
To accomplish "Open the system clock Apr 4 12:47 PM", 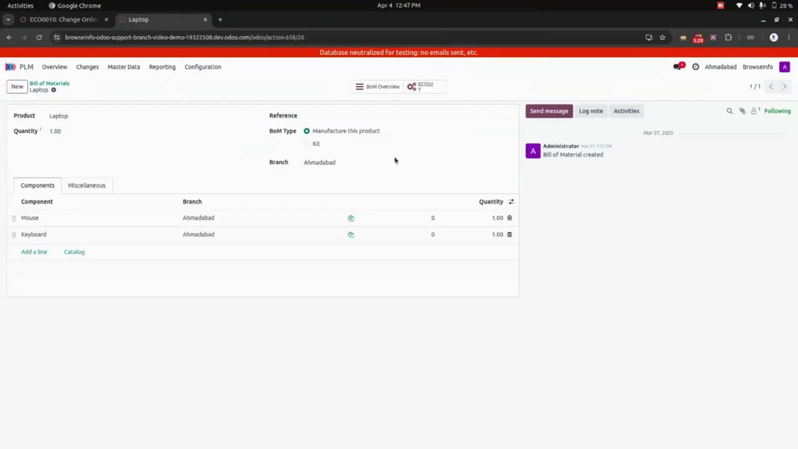I will [399, 6].
